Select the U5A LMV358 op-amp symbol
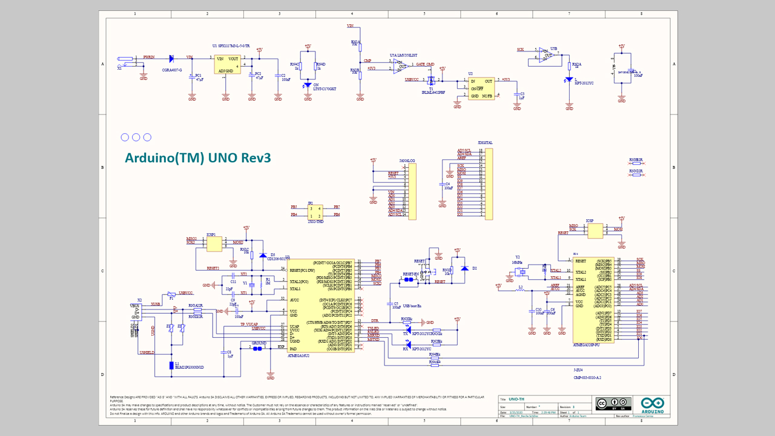775x436 pixels. coord(400,67)
